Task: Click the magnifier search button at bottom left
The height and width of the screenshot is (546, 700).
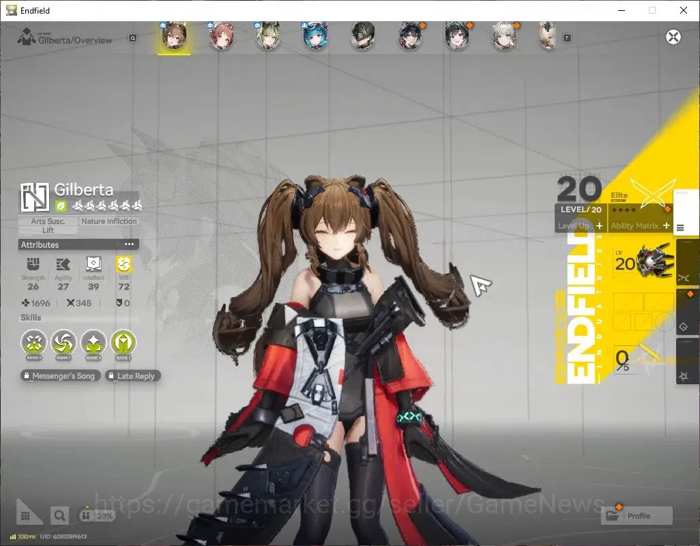Action: (59, 516)
